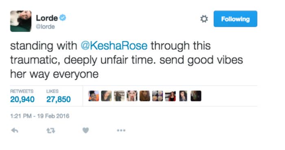Screen dimensions: 285x150
Task: Open Lorde's profile avatar picture
Action: [x=21, y=21]
